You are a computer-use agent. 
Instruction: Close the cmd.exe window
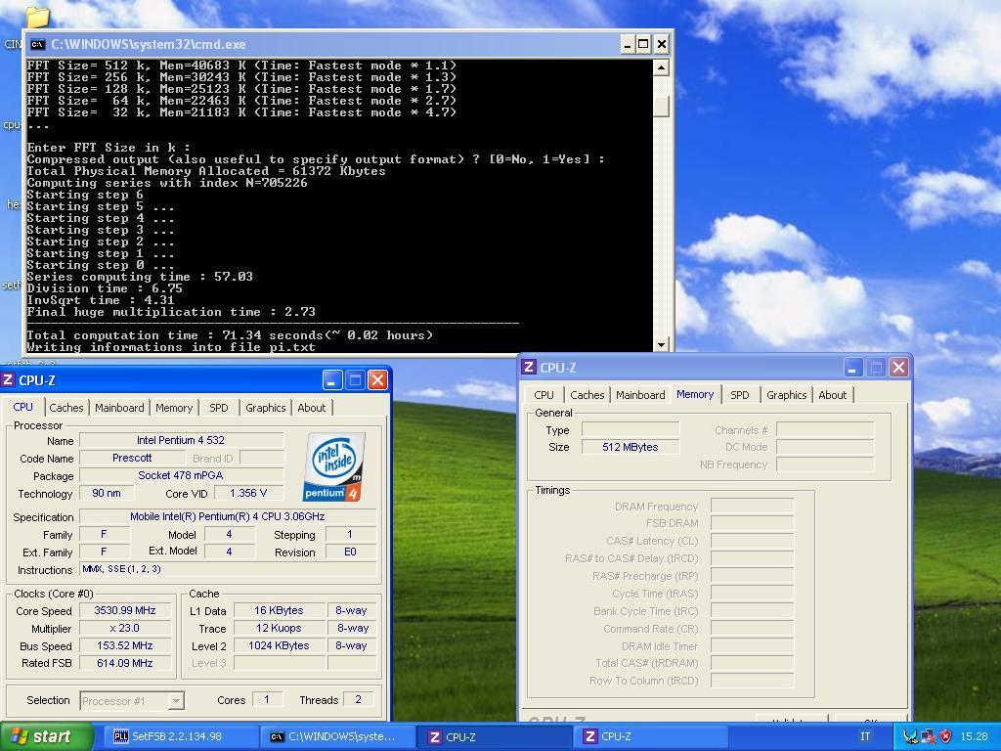(x=662, y=44)
